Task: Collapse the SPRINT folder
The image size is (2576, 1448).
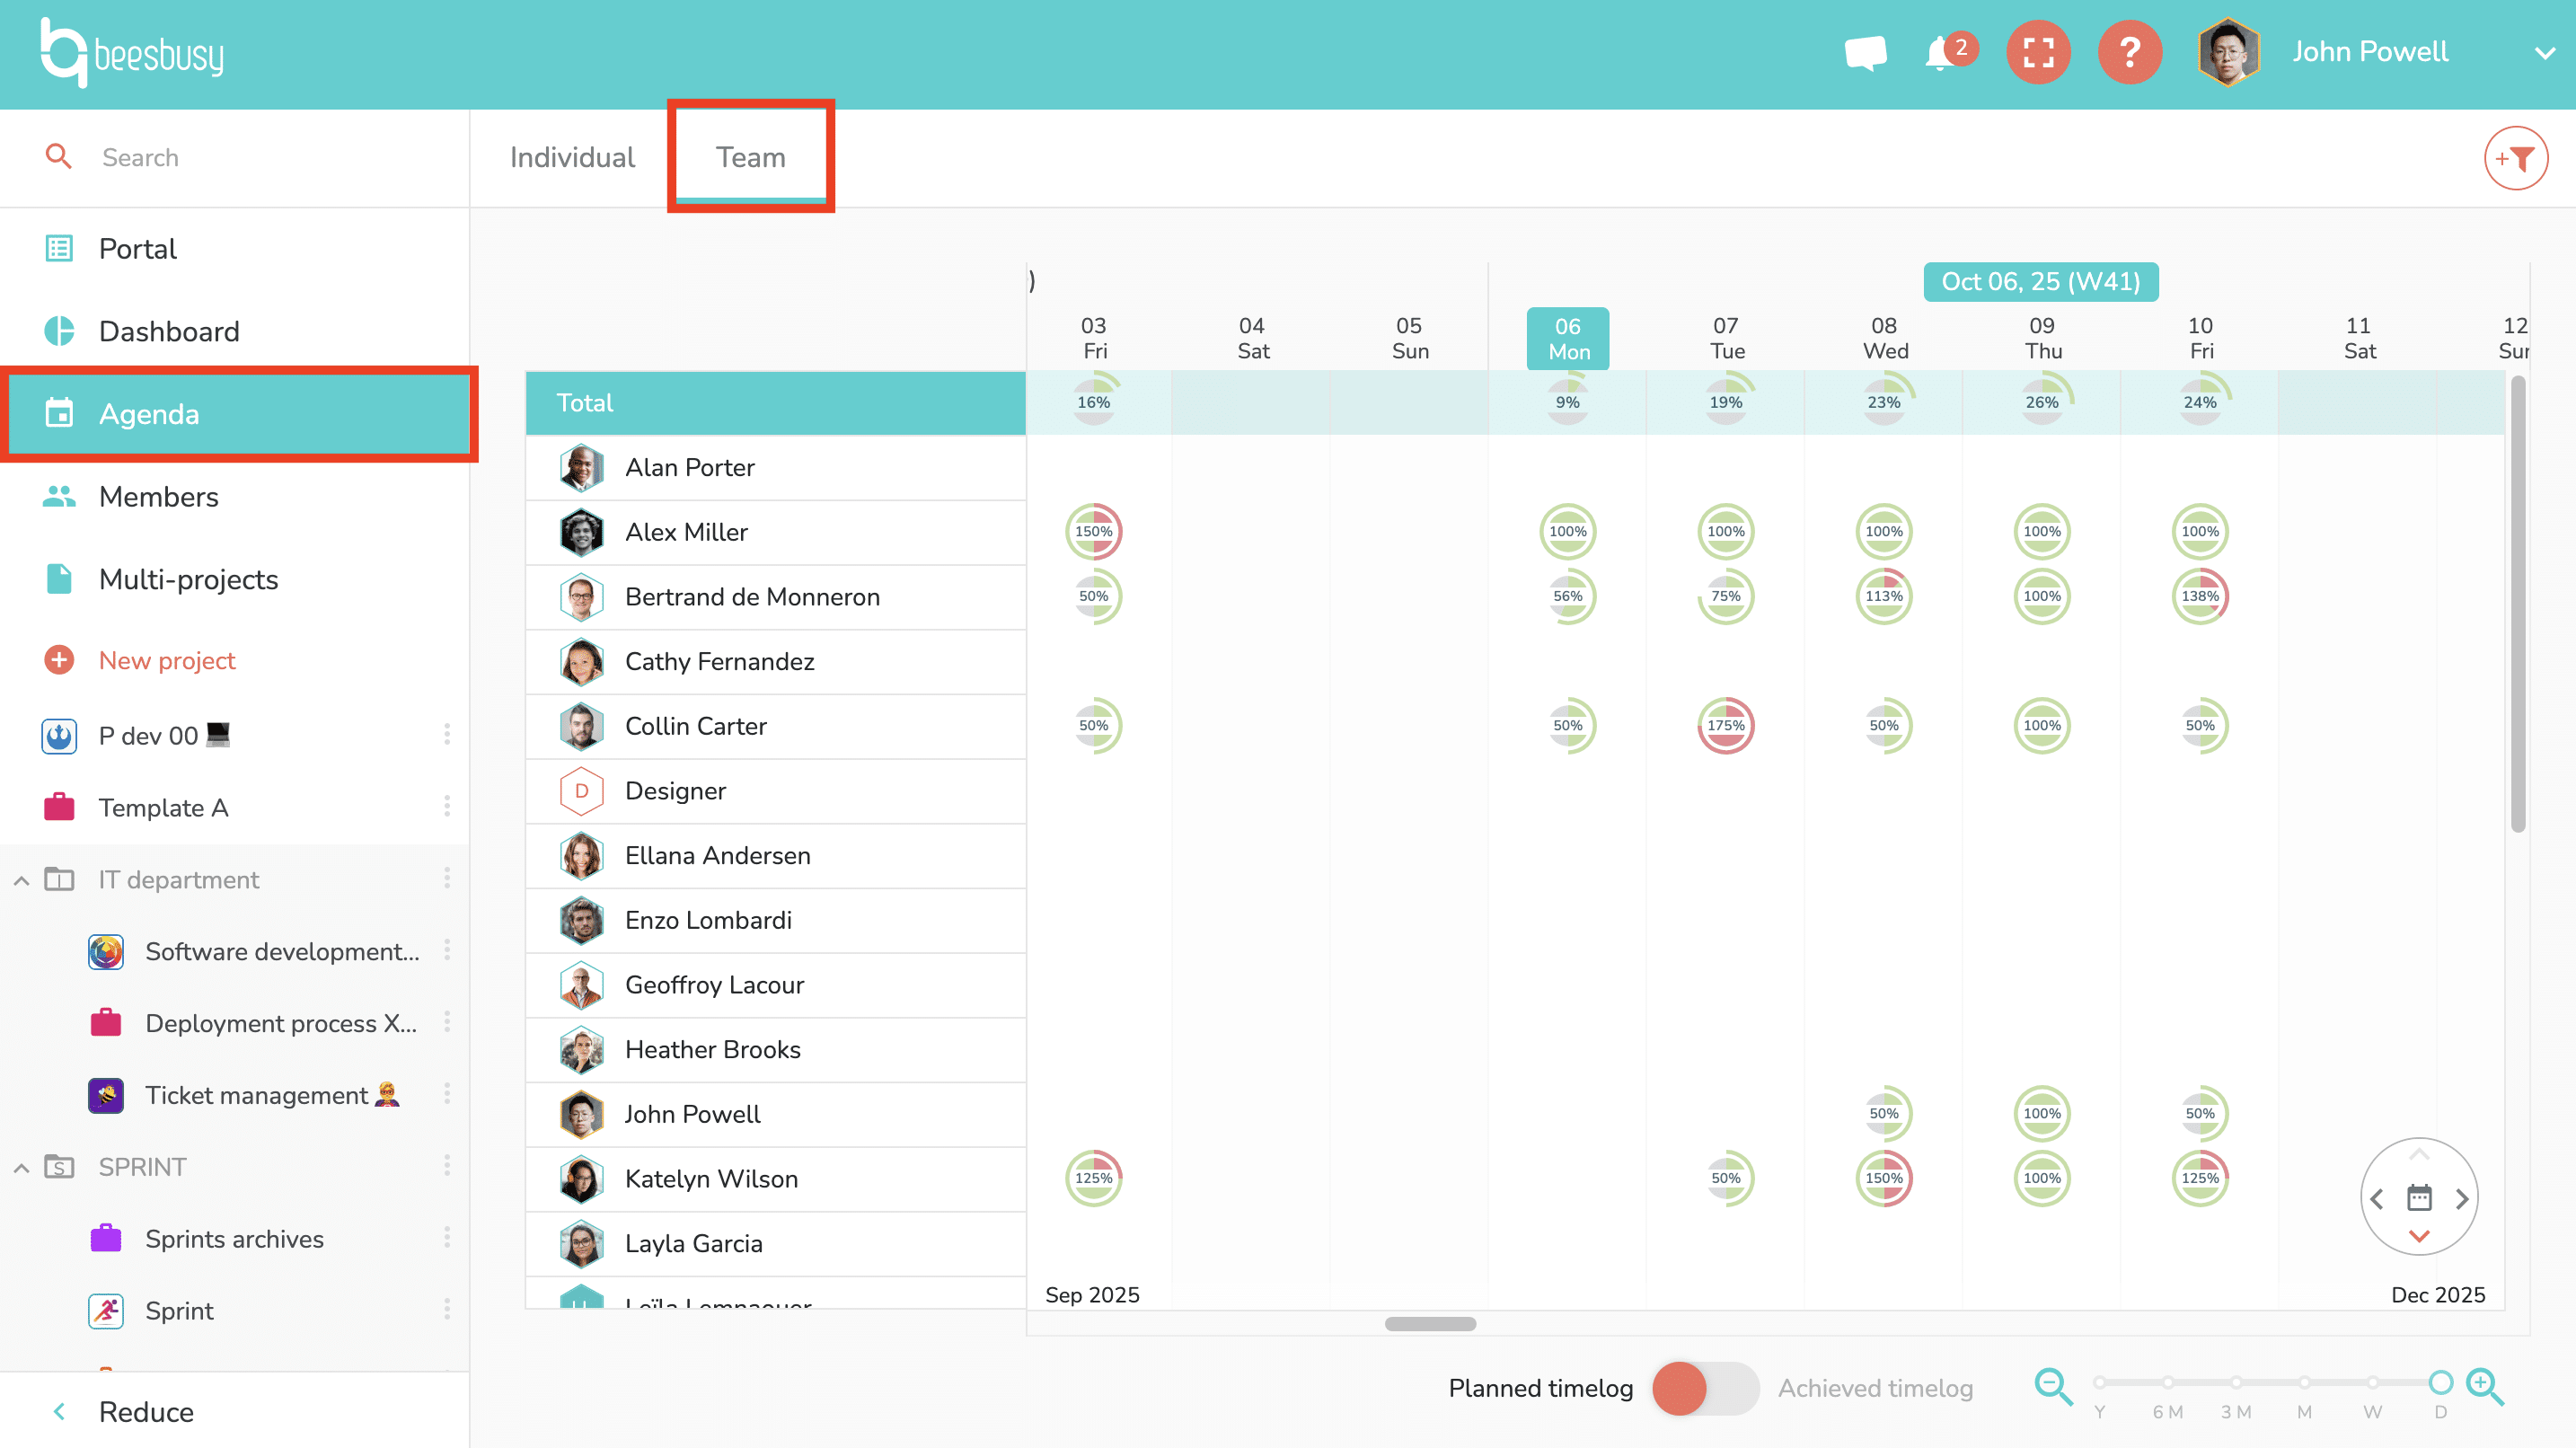Action: tap(21, 1167)
